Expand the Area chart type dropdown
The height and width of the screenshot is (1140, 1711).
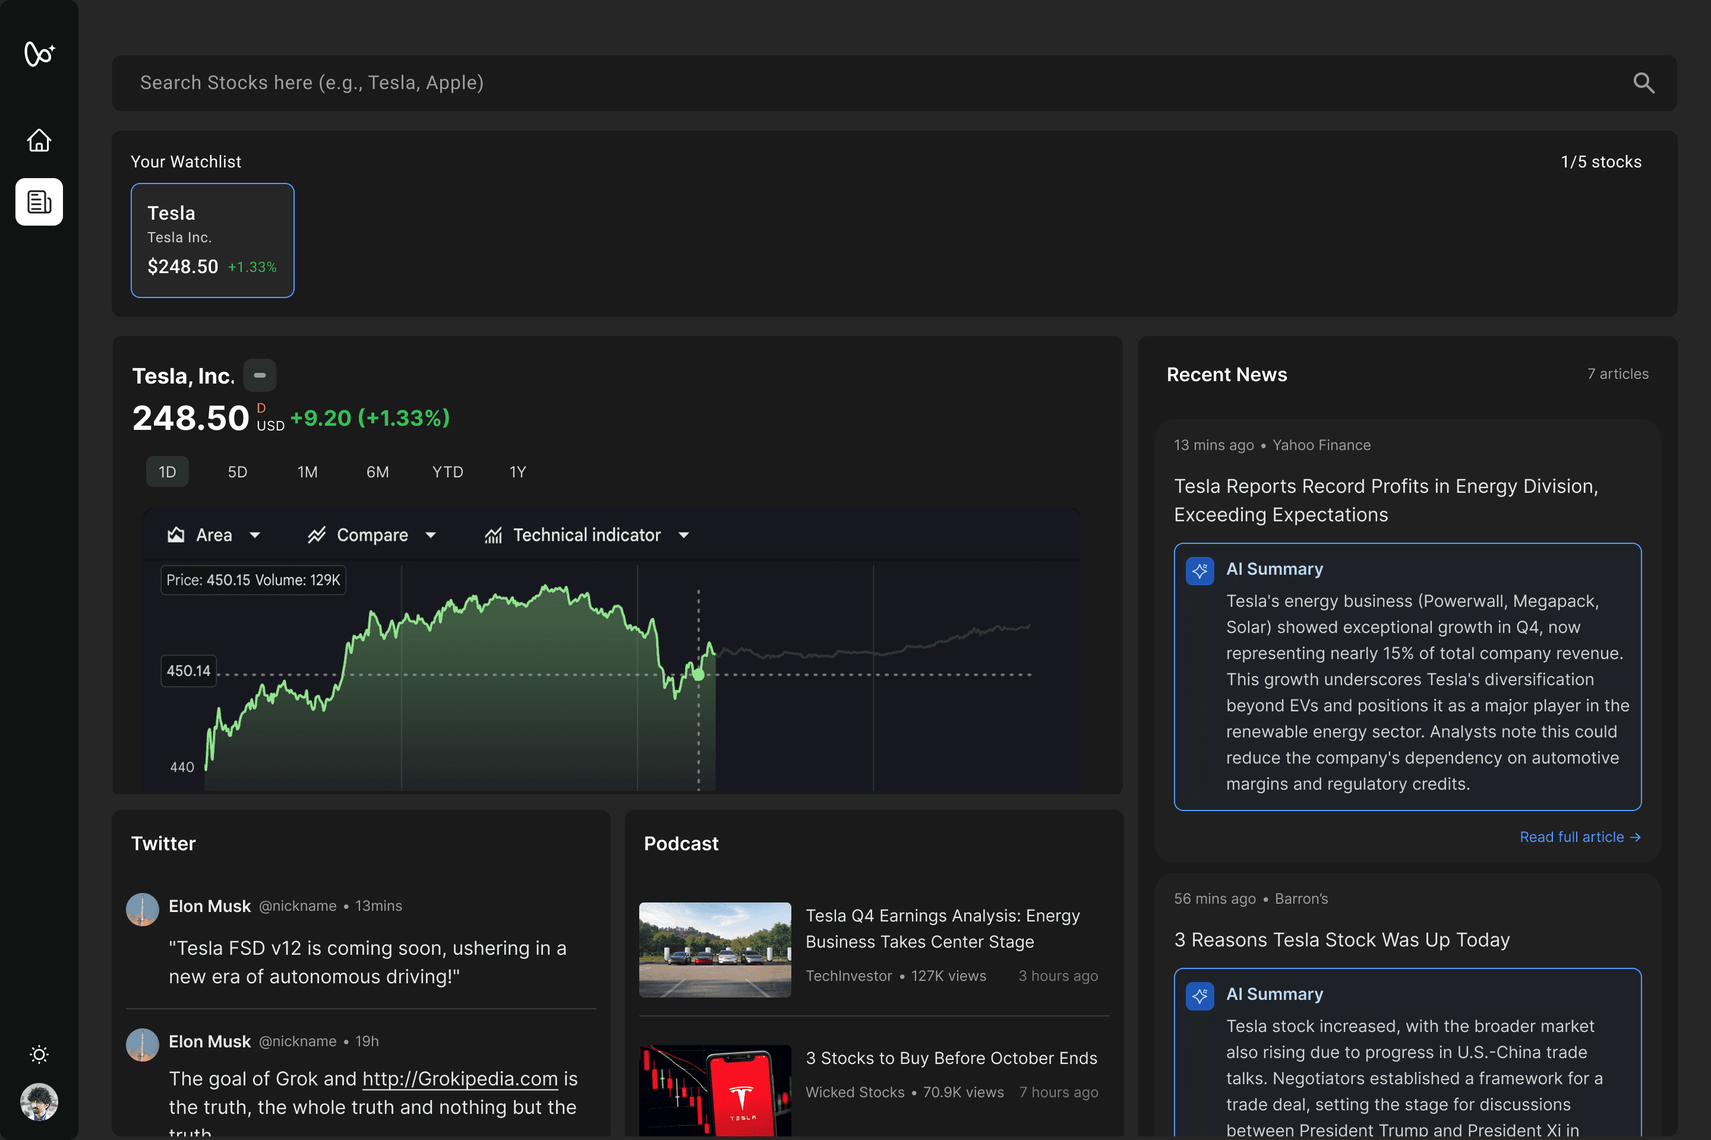[x=255, y=536]
